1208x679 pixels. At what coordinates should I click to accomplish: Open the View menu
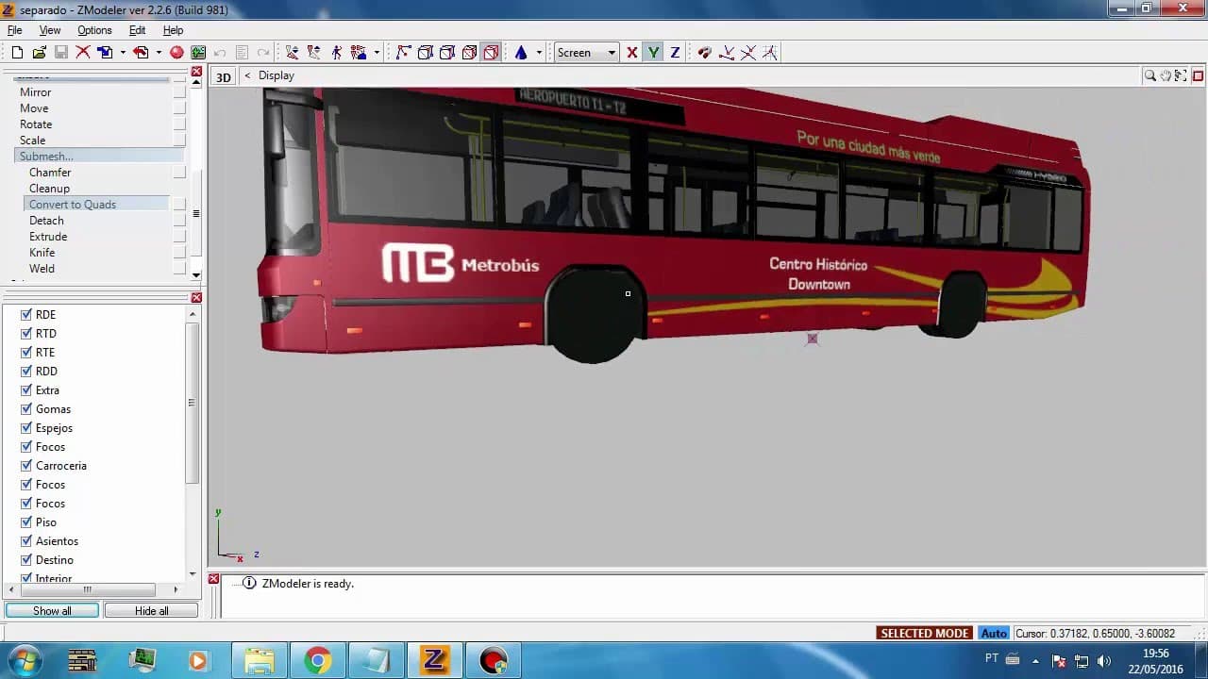(x=50, y=30)
